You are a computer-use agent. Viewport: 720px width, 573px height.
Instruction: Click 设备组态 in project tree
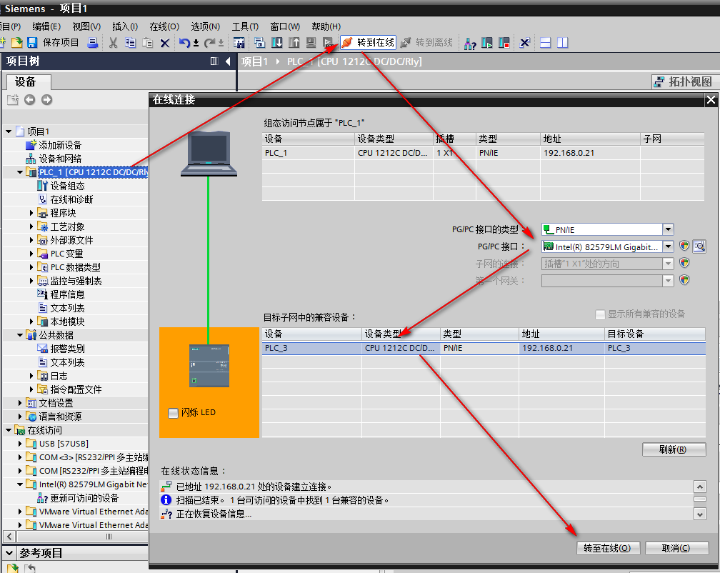click(x=67, y=186)
